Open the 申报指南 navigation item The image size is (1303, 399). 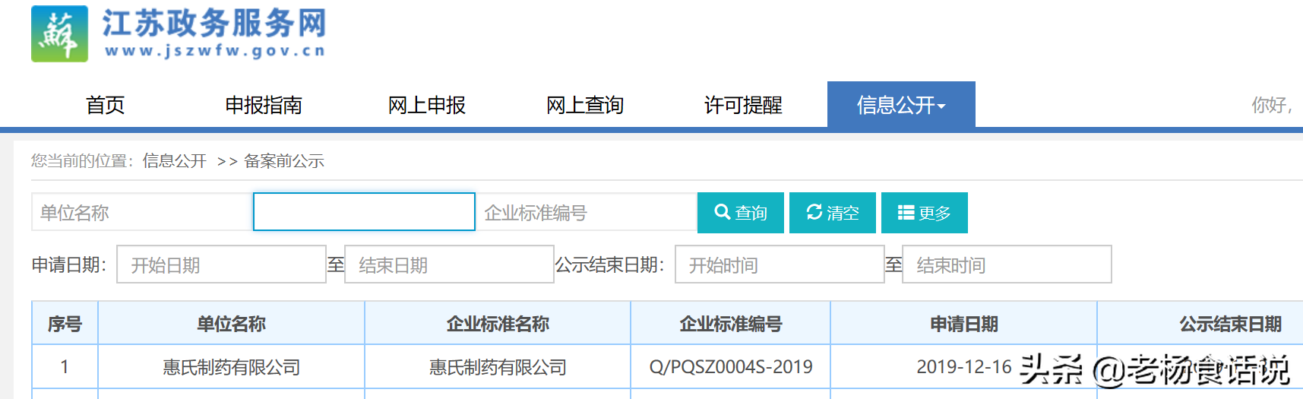click(x=264, y=105)
